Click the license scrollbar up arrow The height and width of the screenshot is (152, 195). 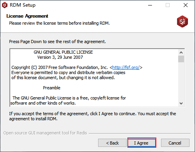[181, 52]
